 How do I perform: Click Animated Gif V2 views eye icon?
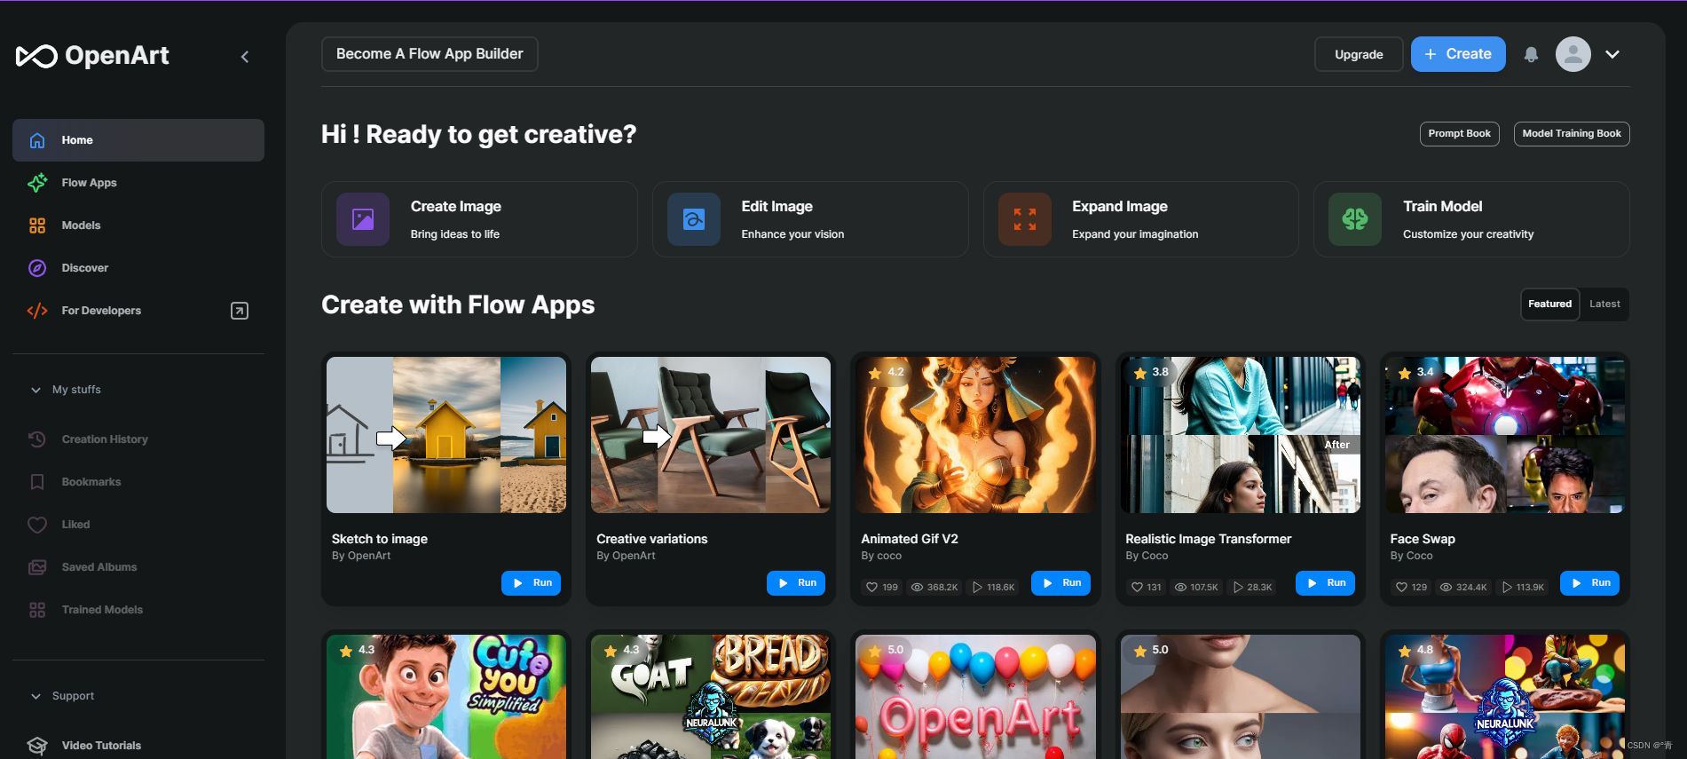coord(918,588)
